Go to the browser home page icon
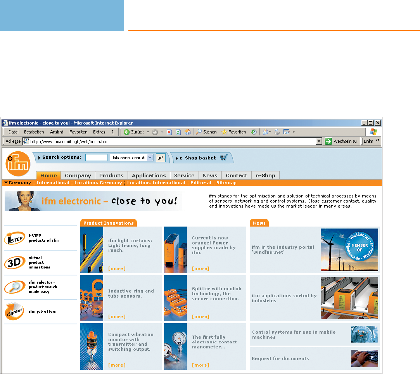420x374 pixels. (188, 132)
